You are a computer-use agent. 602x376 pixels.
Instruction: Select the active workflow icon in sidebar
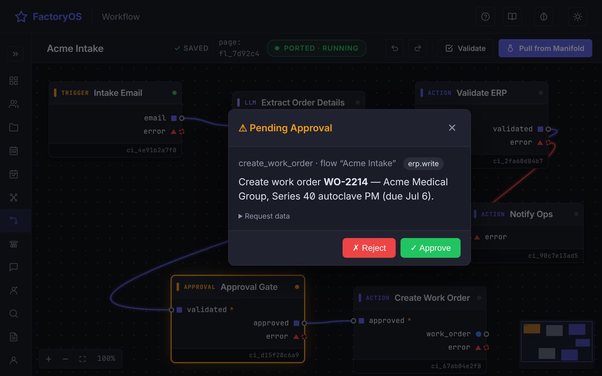14,220
